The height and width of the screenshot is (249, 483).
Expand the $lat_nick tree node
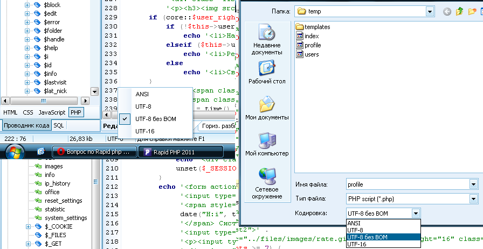(27, 92)
